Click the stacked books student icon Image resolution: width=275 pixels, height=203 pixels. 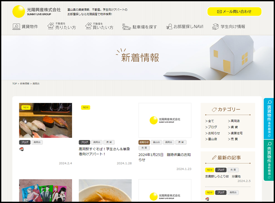pos(215,27)
